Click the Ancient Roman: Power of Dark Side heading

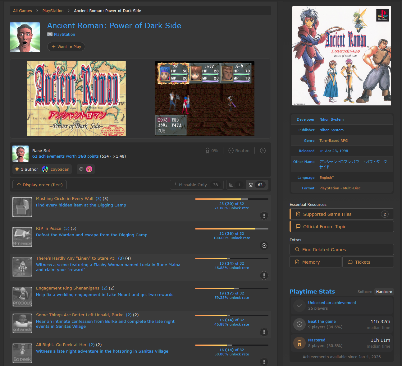pos(114,25)
